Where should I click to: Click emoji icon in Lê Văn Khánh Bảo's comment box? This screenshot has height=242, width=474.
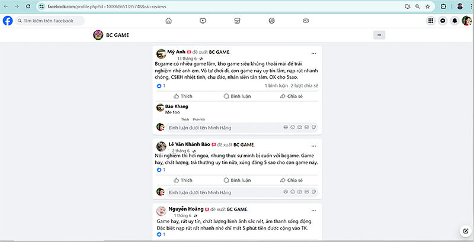click(x=292, y=192)
